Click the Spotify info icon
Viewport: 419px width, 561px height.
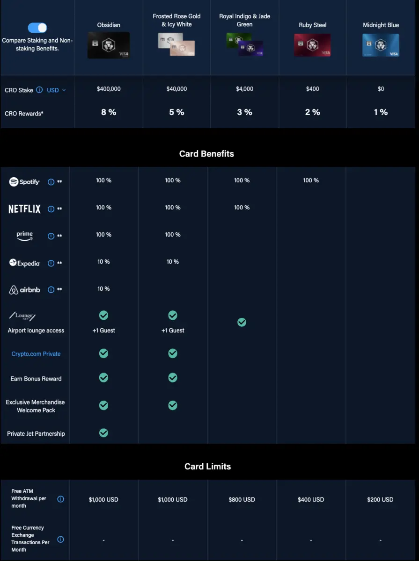pyautogui.click(x=51, y=182)
